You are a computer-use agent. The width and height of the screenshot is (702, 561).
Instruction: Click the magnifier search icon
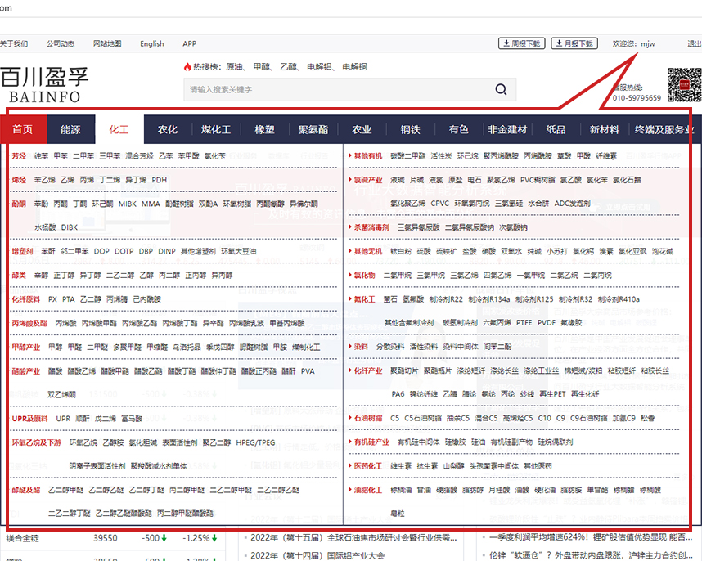[501, 90]
